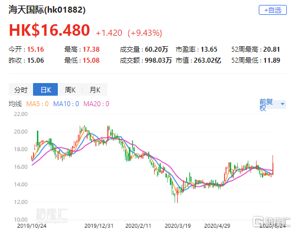The height and width of the screenshot is (231, 294).
Task: Click the 市值 market cap 263.02亿
Action: (x=208, y=61)
